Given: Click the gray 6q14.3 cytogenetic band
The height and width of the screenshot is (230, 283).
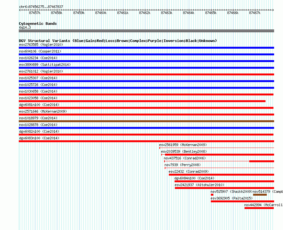Looking at the screenshot, I should pos(146,31).
